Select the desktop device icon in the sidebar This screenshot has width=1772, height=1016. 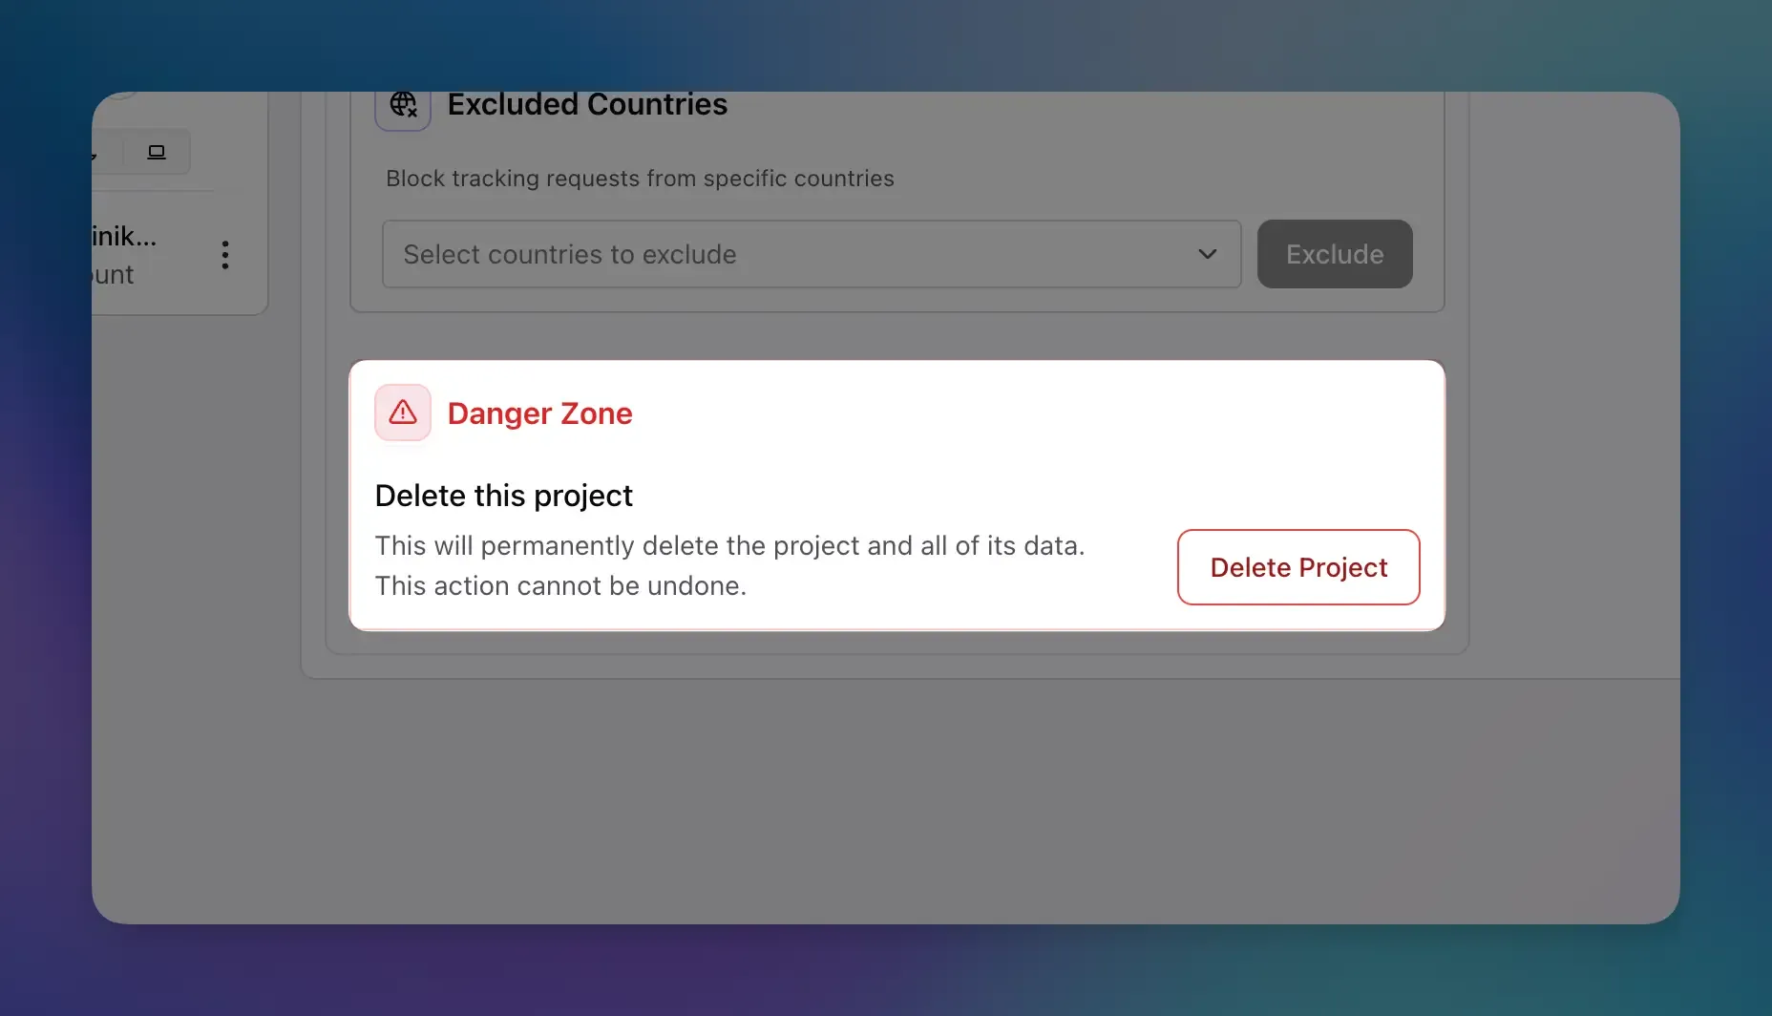click(156, 151)
